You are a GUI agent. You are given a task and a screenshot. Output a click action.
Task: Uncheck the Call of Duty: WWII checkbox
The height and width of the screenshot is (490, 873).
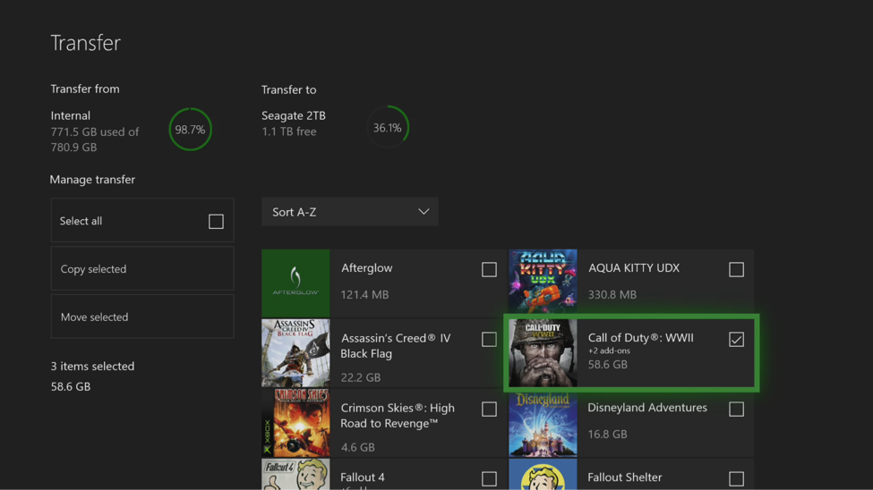736,339
